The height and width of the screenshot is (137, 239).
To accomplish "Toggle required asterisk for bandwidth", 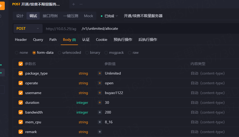I will (x=100, y=112).
